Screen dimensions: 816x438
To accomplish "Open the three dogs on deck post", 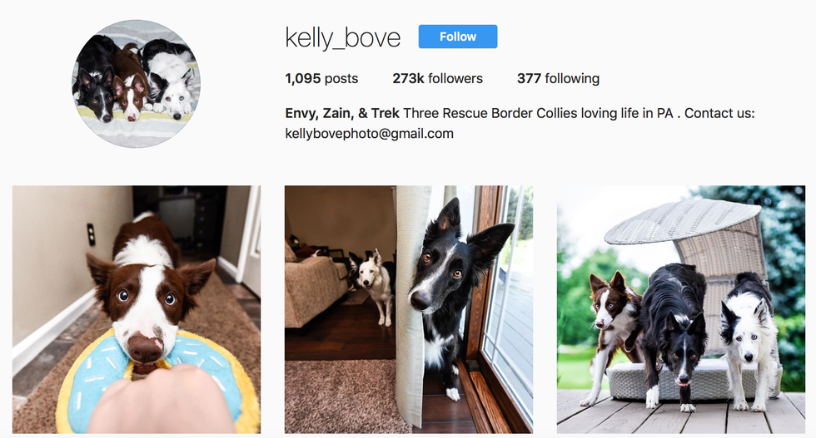I will [681, 310].
